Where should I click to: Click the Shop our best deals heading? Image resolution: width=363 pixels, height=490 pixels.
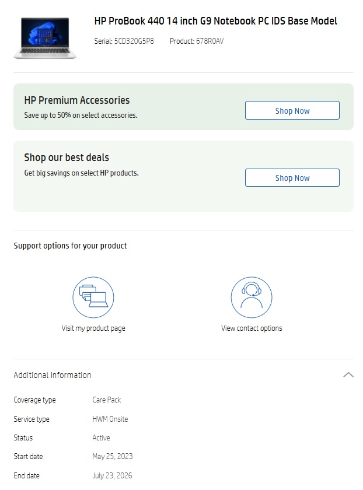67,157
